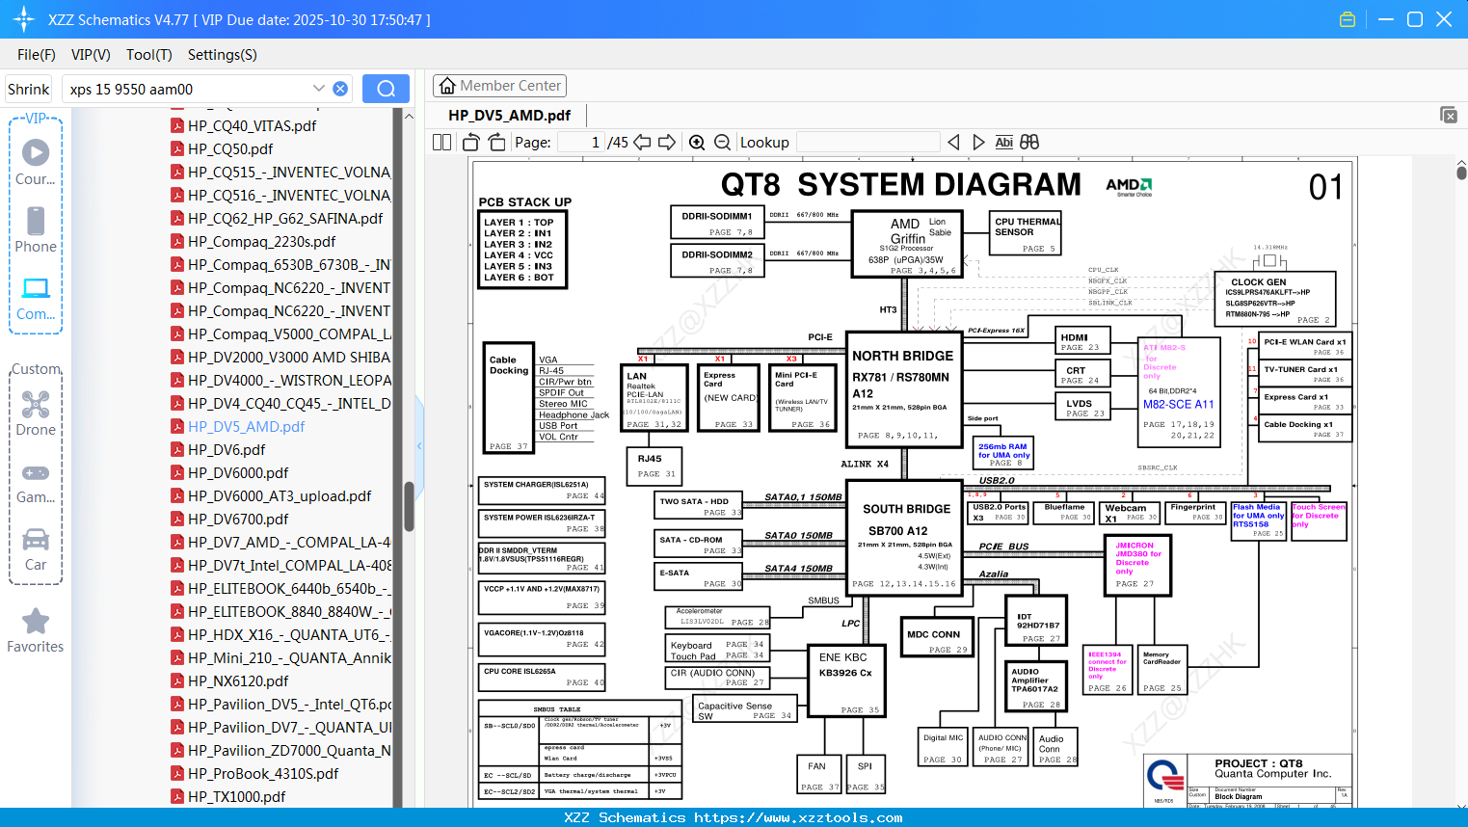Zoom out of the schematic
Screen dimensions: 1468x827
[722, 142]
